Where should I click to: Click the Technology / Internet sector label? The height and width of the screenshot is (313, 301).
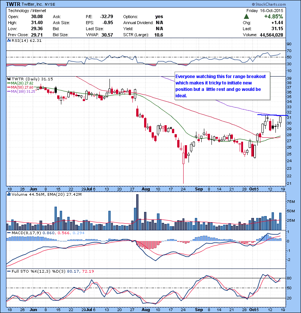tap(27, 11)
